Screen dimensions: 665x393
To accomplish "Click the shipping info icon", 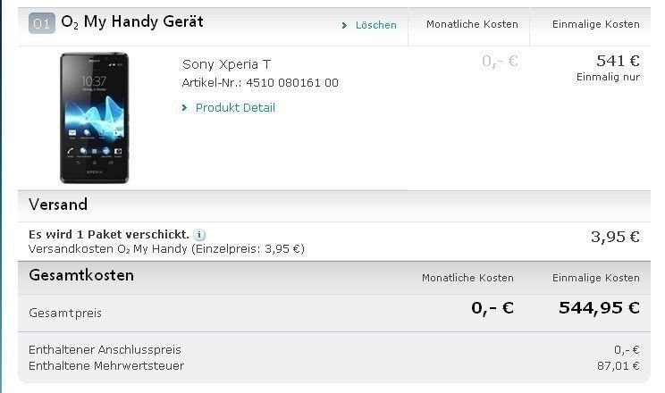I will point(199,234).
